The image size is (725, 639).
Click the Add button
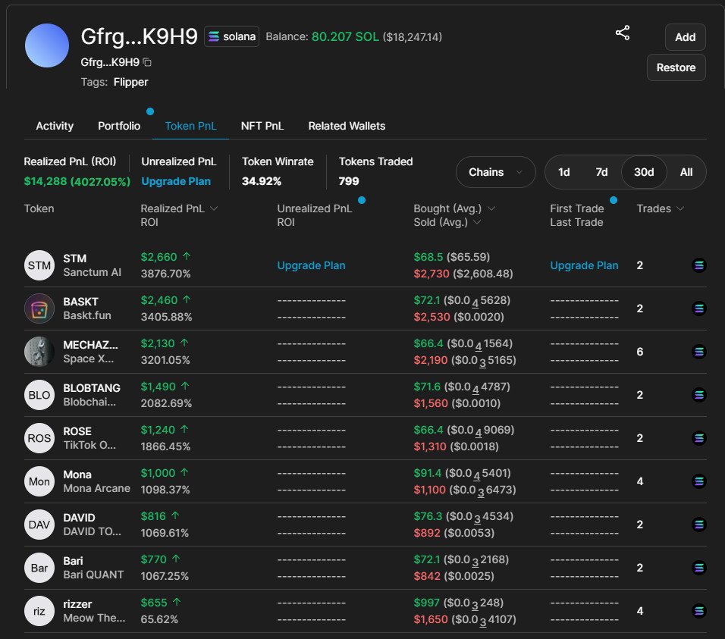686,37
